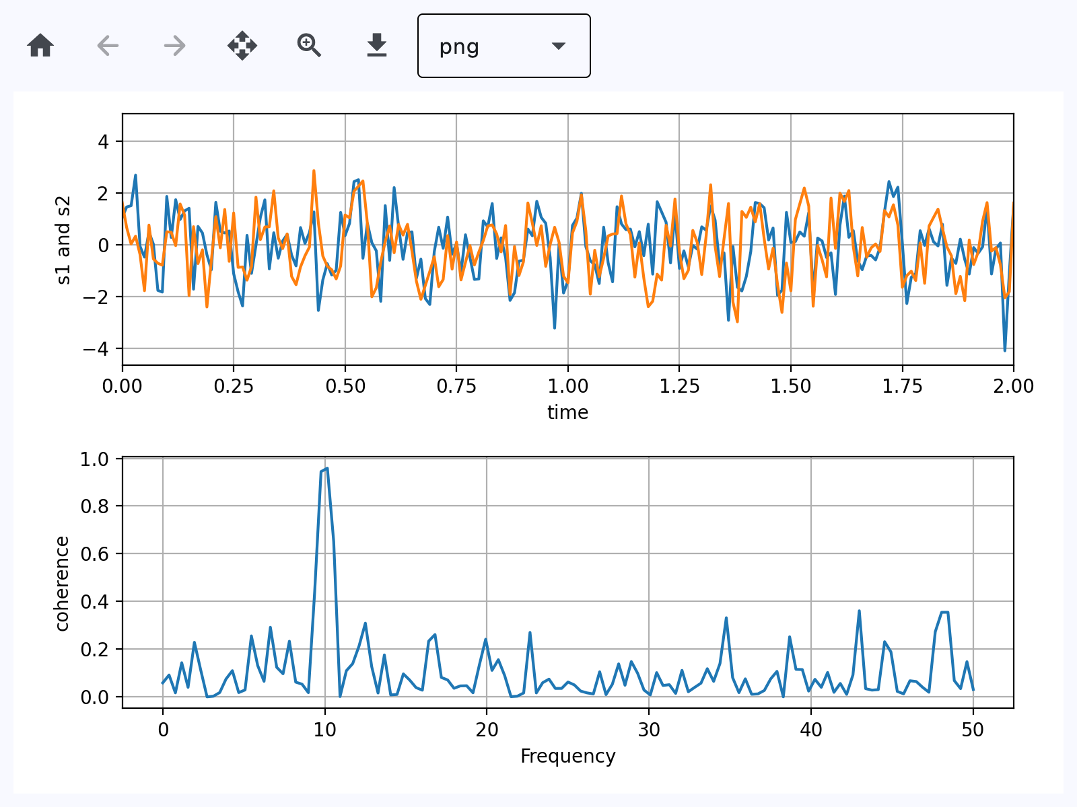Select the "coherence" y-axis label
Screen dimensions: 1077x807
(62, 583)
